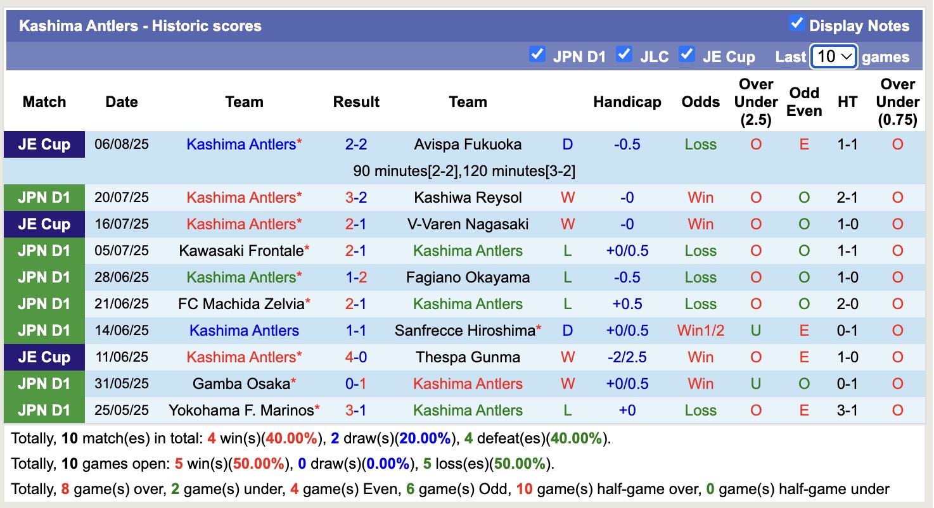Toggle the JLC league checkbox

point(624,54)
